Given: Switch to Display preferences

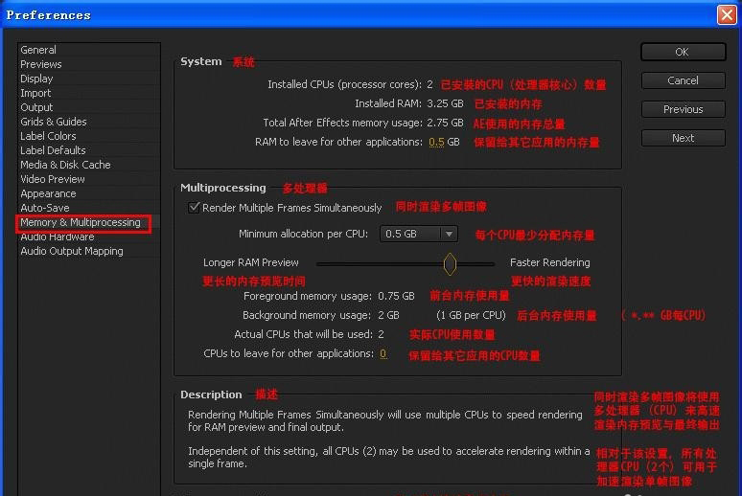Looking at the screenshot, I should [36, 79].
